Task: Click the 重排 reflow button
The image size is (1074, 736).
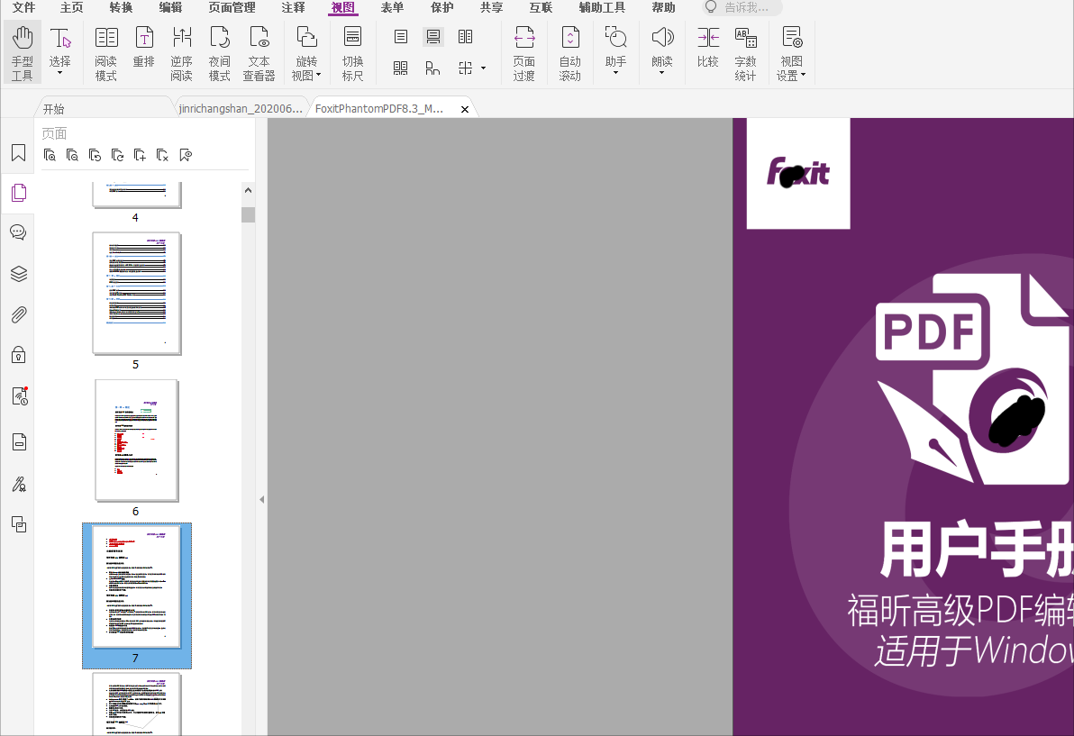Action: tap(144, 47)
